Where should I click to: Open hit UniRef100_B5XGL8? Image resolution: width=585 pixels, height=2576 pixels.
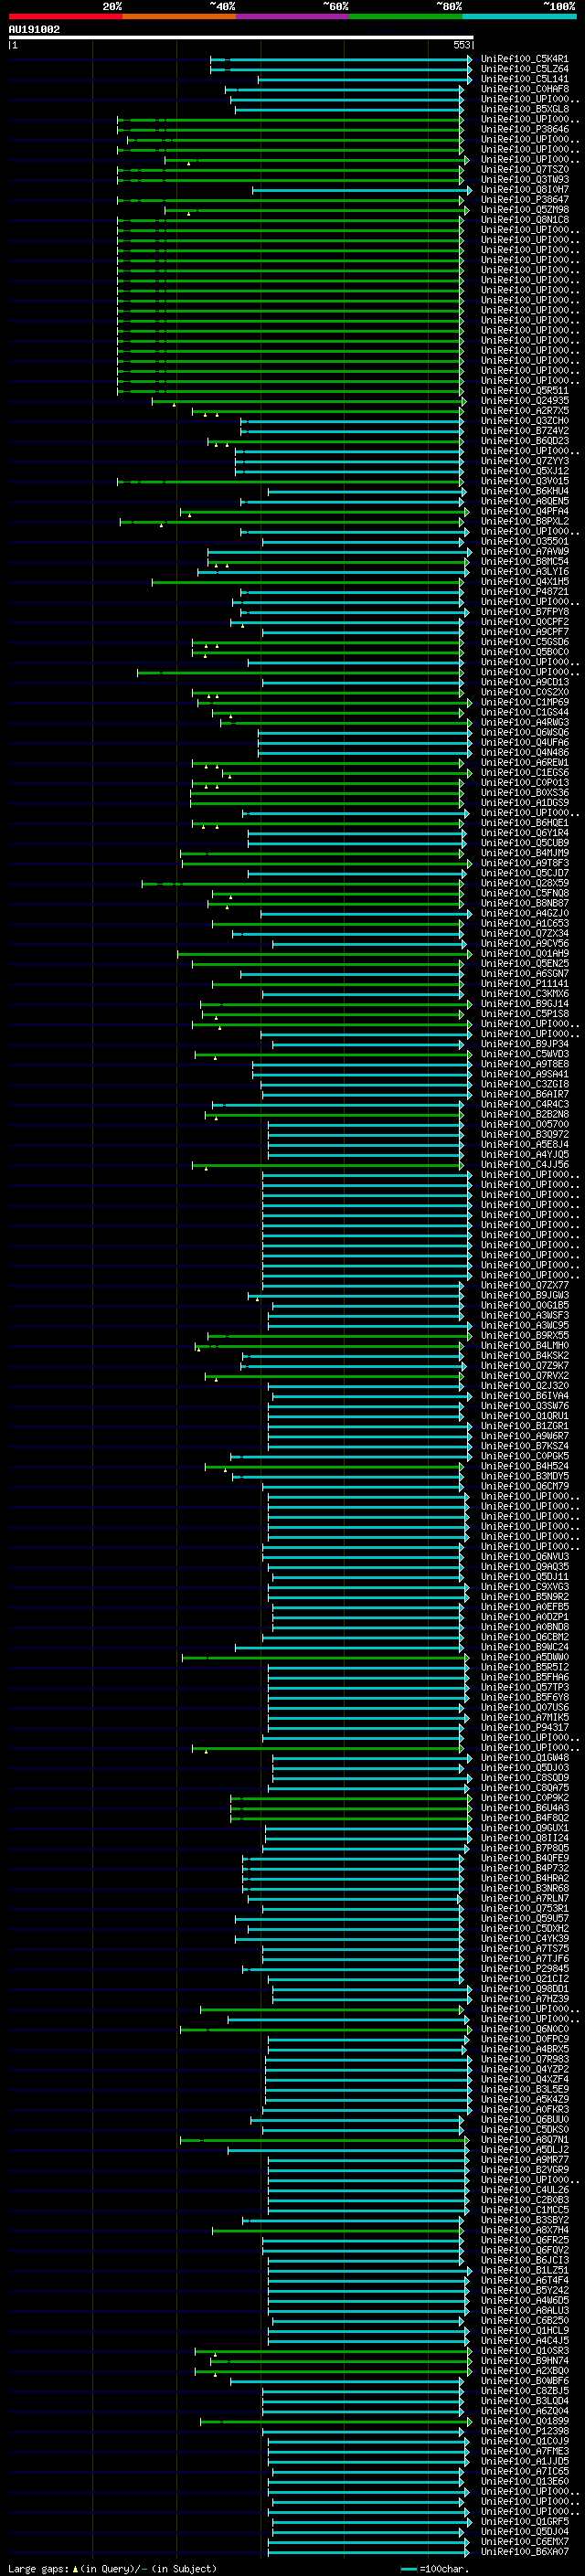pyautogui.click(x=524, y=109)
